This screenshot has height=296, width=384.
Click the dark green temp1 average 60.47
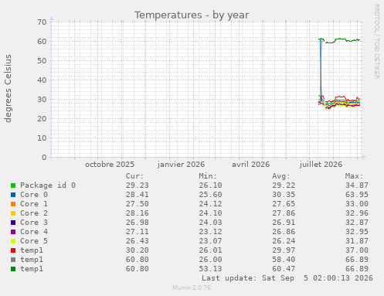(284, 269)
